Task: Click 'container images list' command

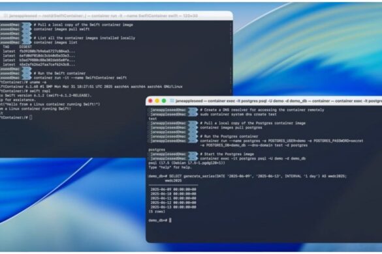Action: (x=56, y=42)
